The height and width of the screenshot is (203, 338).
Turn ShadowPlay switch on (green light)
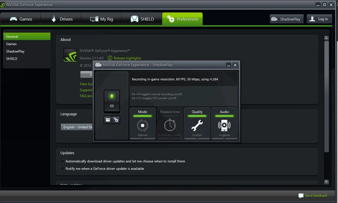click(112, 96)
